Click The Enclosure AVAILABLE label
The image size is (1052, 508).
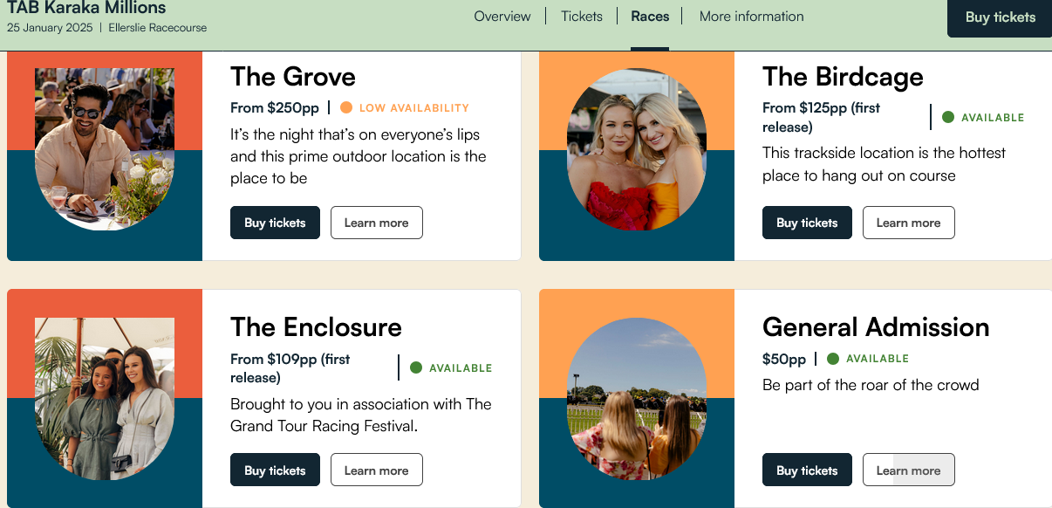461,368
